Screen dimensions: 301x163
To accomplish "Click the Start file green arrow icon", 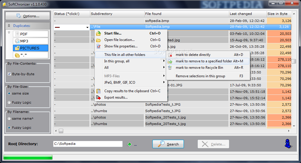I will tap(98, 33).
